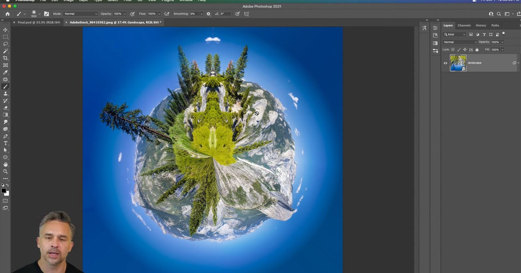
Task: Toggle the brush settings panel button
Action: pyautogui.click(x=47, y=14)
